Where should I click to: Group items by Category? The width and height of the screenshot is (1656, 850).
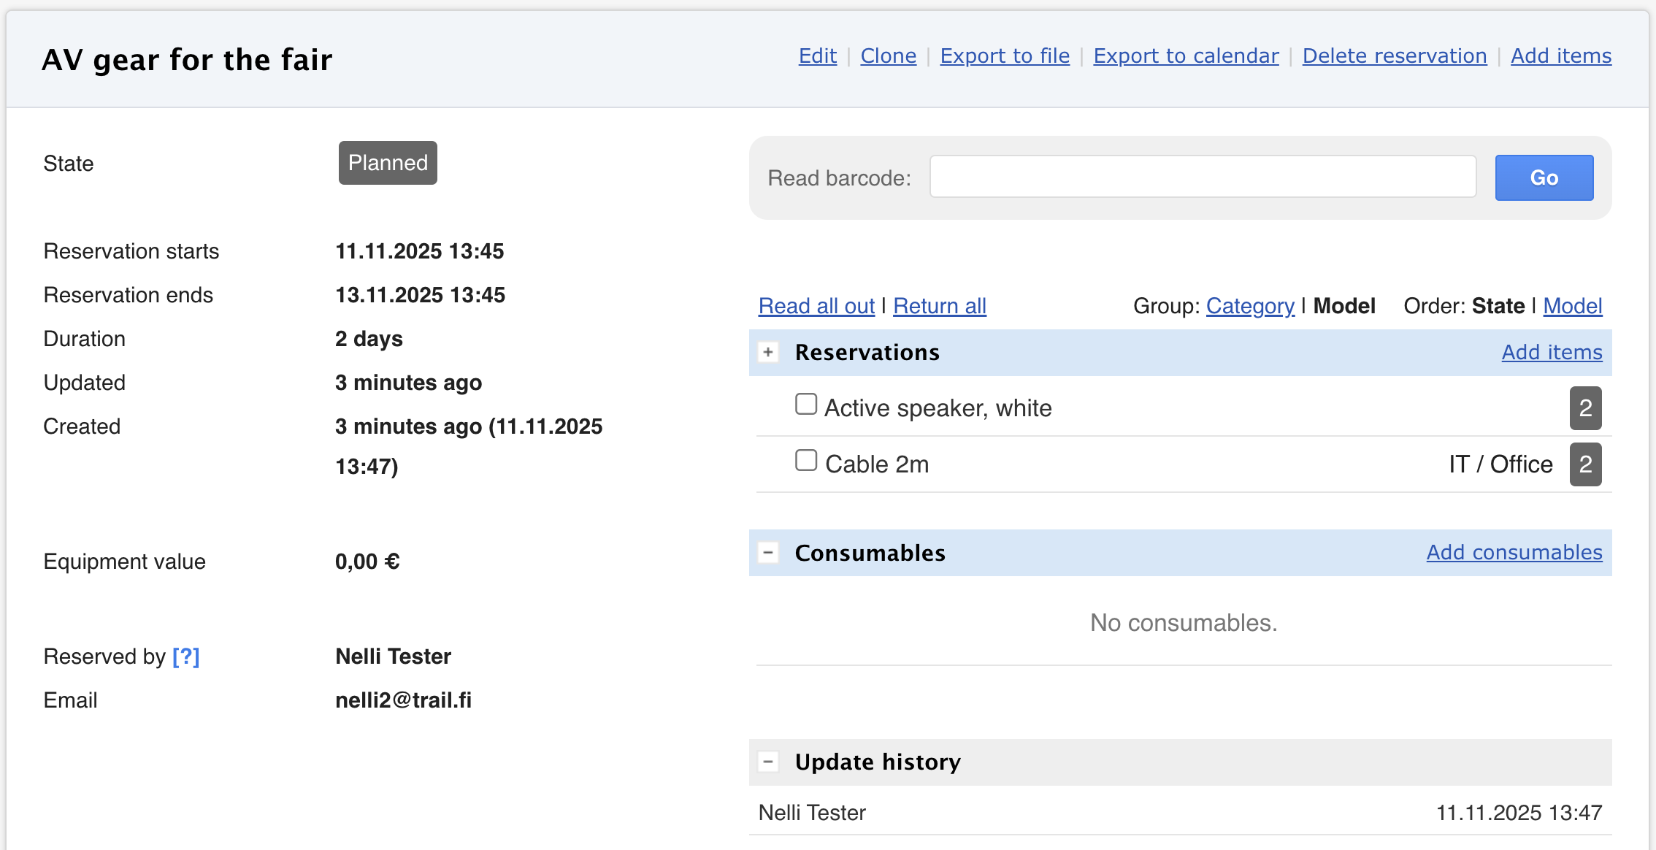point(1250,306)
